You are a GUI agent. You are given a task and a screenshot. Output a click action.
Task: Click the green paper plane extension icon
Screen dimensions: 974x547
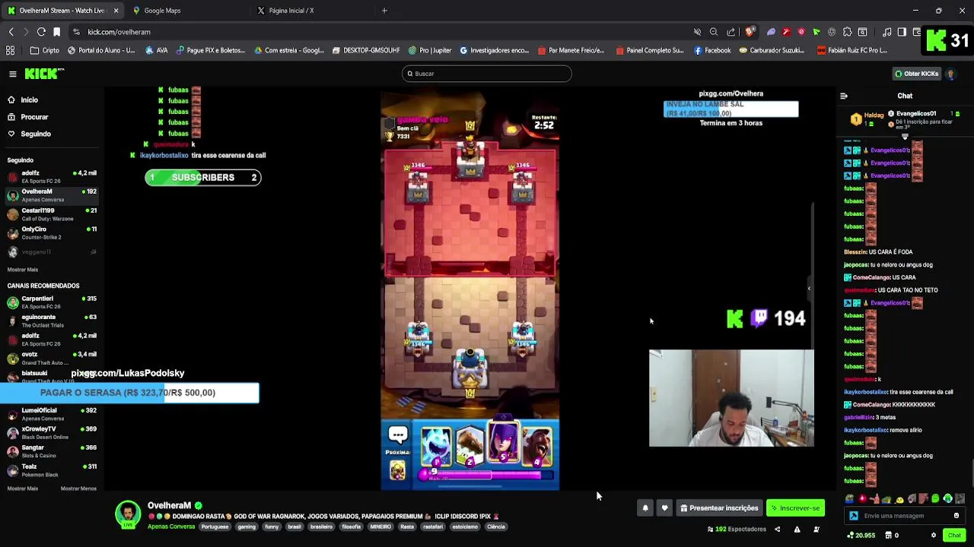point(816,32)
